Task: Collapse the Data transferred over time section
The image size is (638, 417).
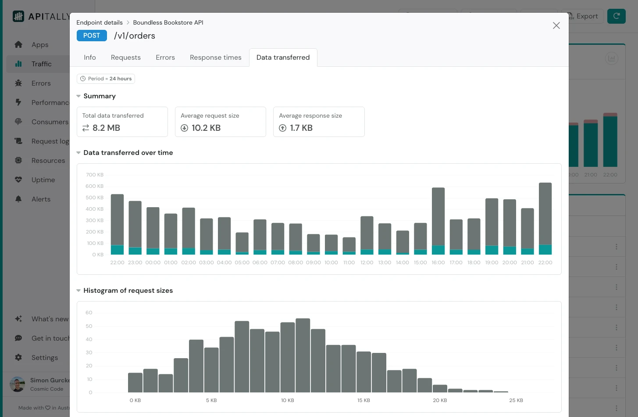Action: pyautogui.click(x=78, y=152)
